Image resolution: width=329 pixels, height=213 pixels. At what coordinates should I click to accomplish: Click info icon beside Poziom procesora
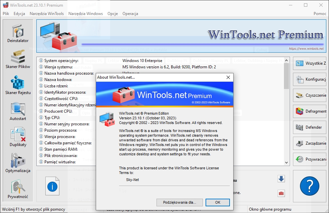pos(41,130)
